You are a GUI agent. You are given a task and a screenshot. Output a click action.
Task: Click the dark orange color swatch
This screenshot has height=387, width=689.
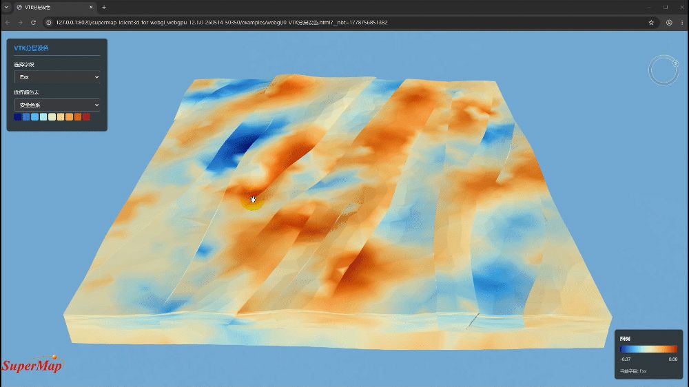coord(78,117)
